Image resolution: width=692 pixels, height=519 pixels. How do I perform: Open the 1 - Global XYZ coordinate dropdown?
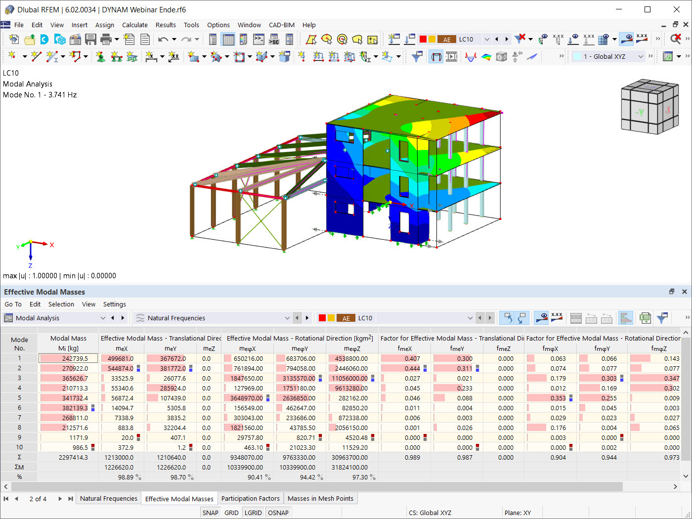(x=641, y=57)
